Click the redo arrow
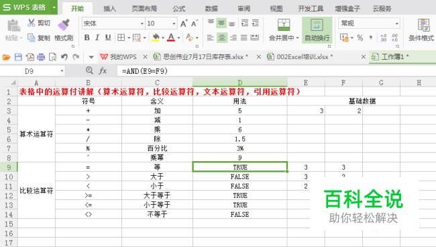Screen dimensions: 436x247 76,57
